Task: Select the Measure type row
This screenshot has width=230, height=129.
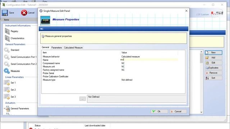Action: point(110,80)
